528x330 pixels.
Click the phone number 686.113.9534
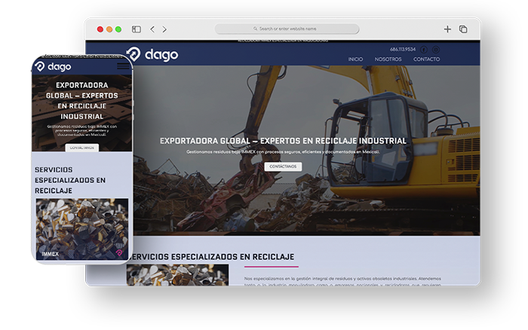403,50
